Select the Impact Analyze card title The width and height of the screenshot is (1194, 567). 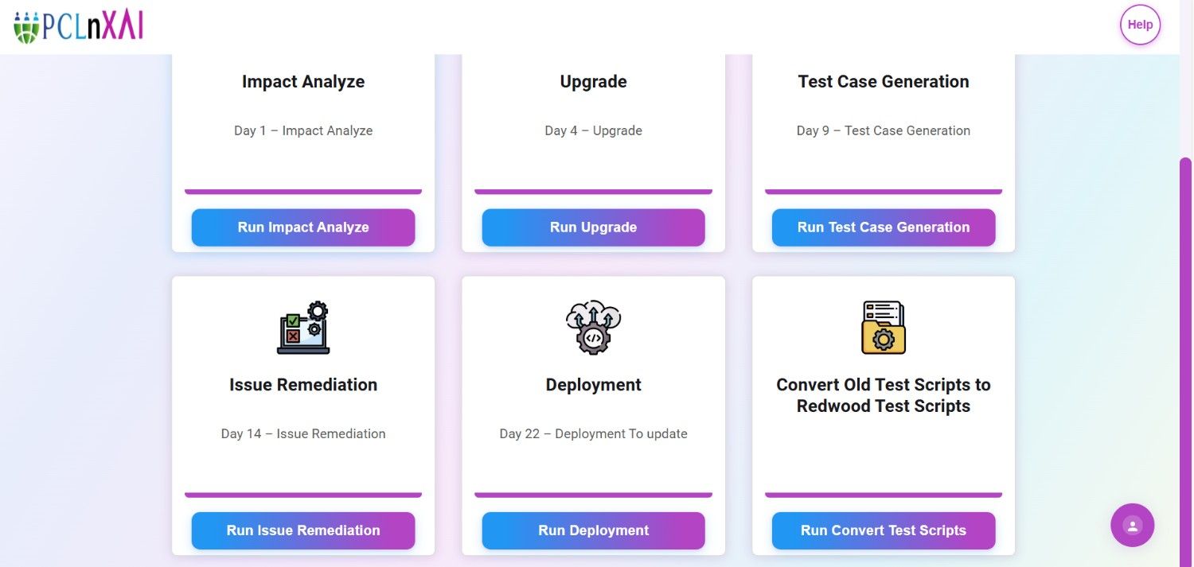pos(303,82)
